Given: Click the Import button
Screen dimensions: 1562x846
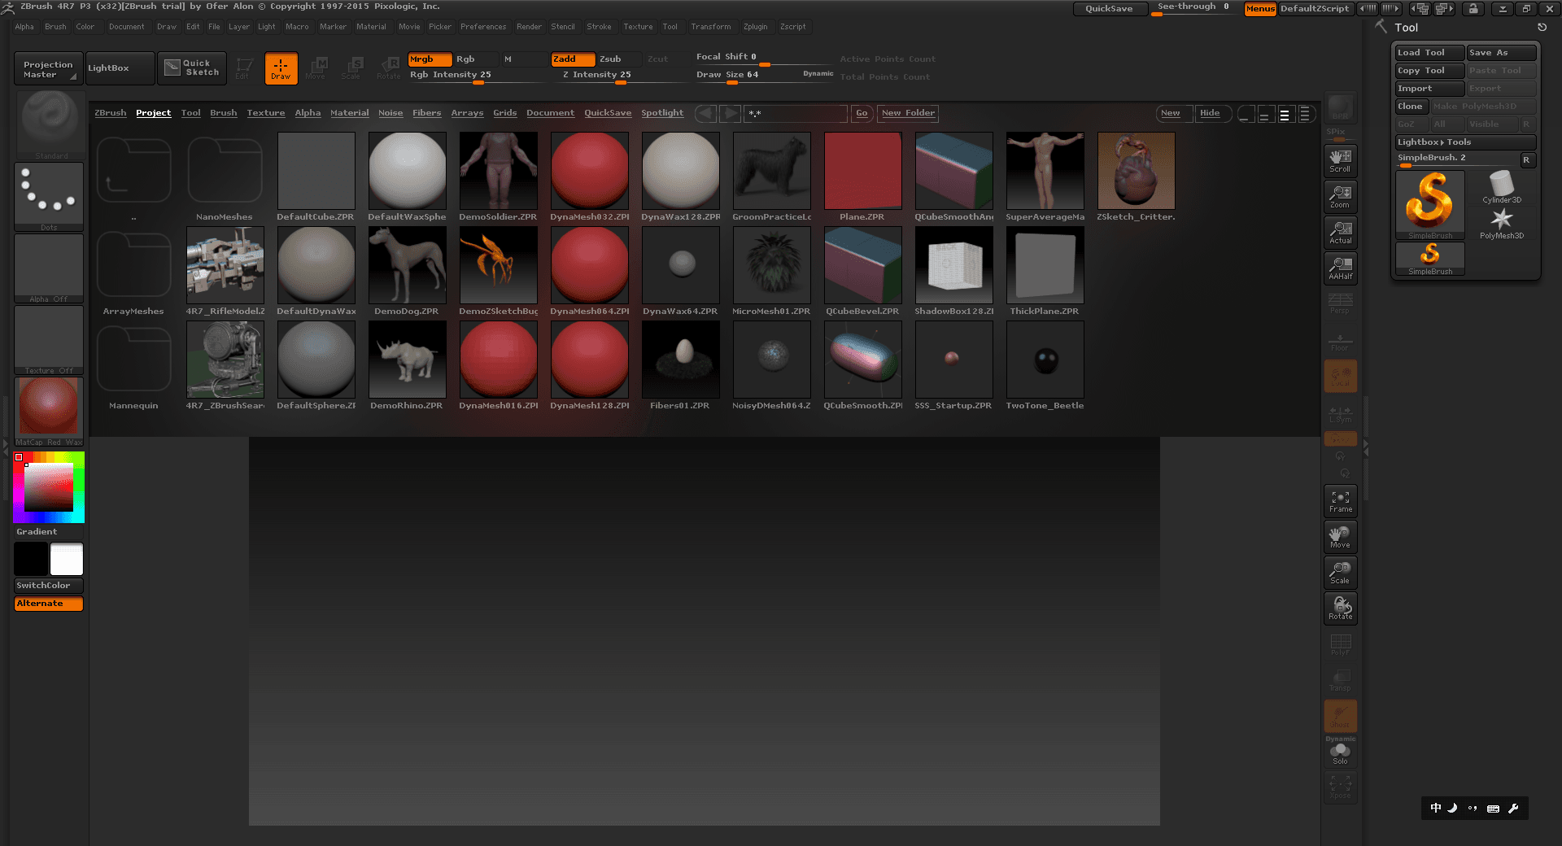Looking at the screenshot, I should tap(1429, 89).
